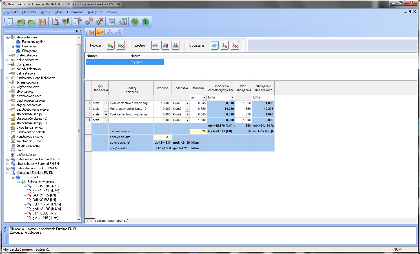Click the sheet tab scroll-right arrow
Image resolution: width=420 pixels, height=254 pixels.
(x=92, y=221)
